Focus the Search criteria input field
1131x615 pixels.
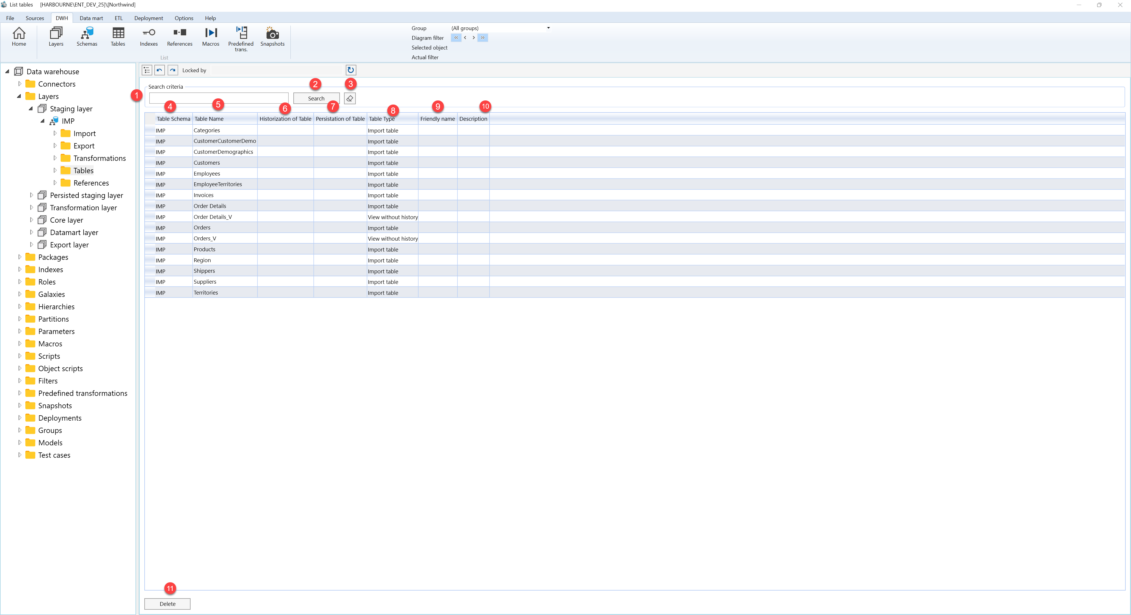[x=219, y=98]
